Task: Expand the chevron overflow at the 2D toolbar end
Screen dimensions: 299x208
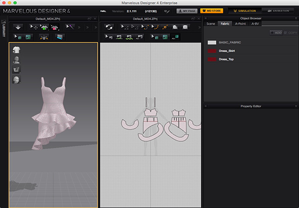Action: (200, 27)
